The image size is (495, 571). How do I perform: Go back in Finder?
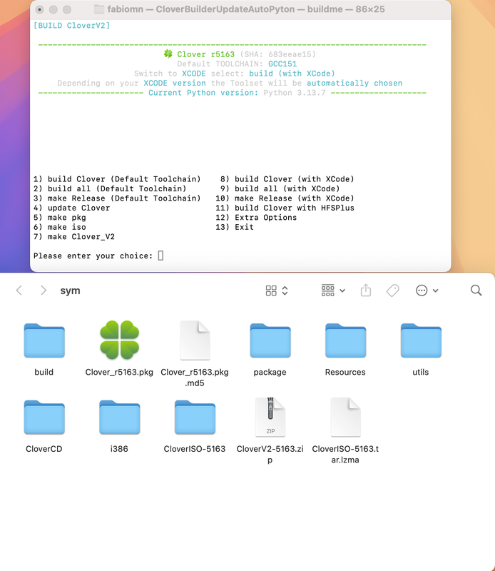[x=19, y=290]
